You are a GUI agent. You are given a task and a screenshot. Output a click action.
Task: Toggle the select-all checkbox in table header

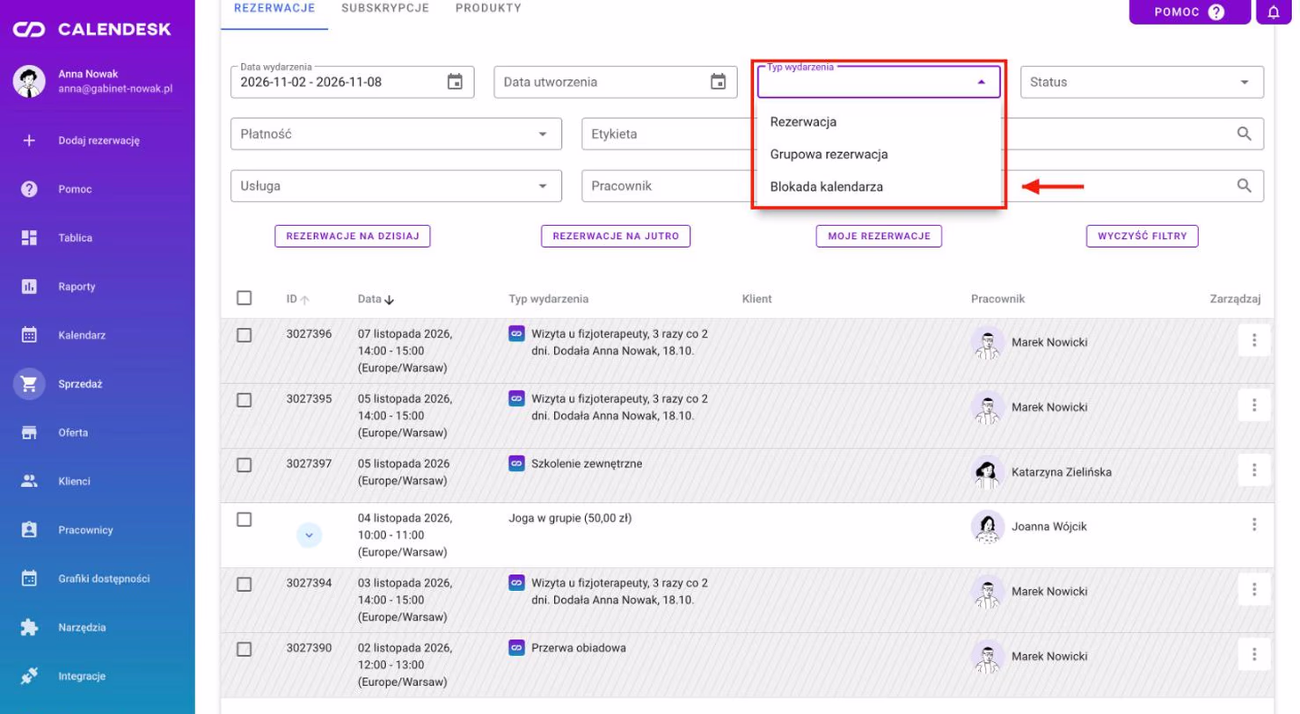[245, 298]
